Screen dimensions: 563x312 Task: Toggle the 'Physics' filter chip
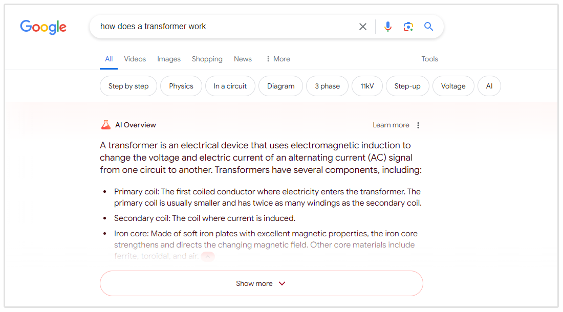click(181, 86)
